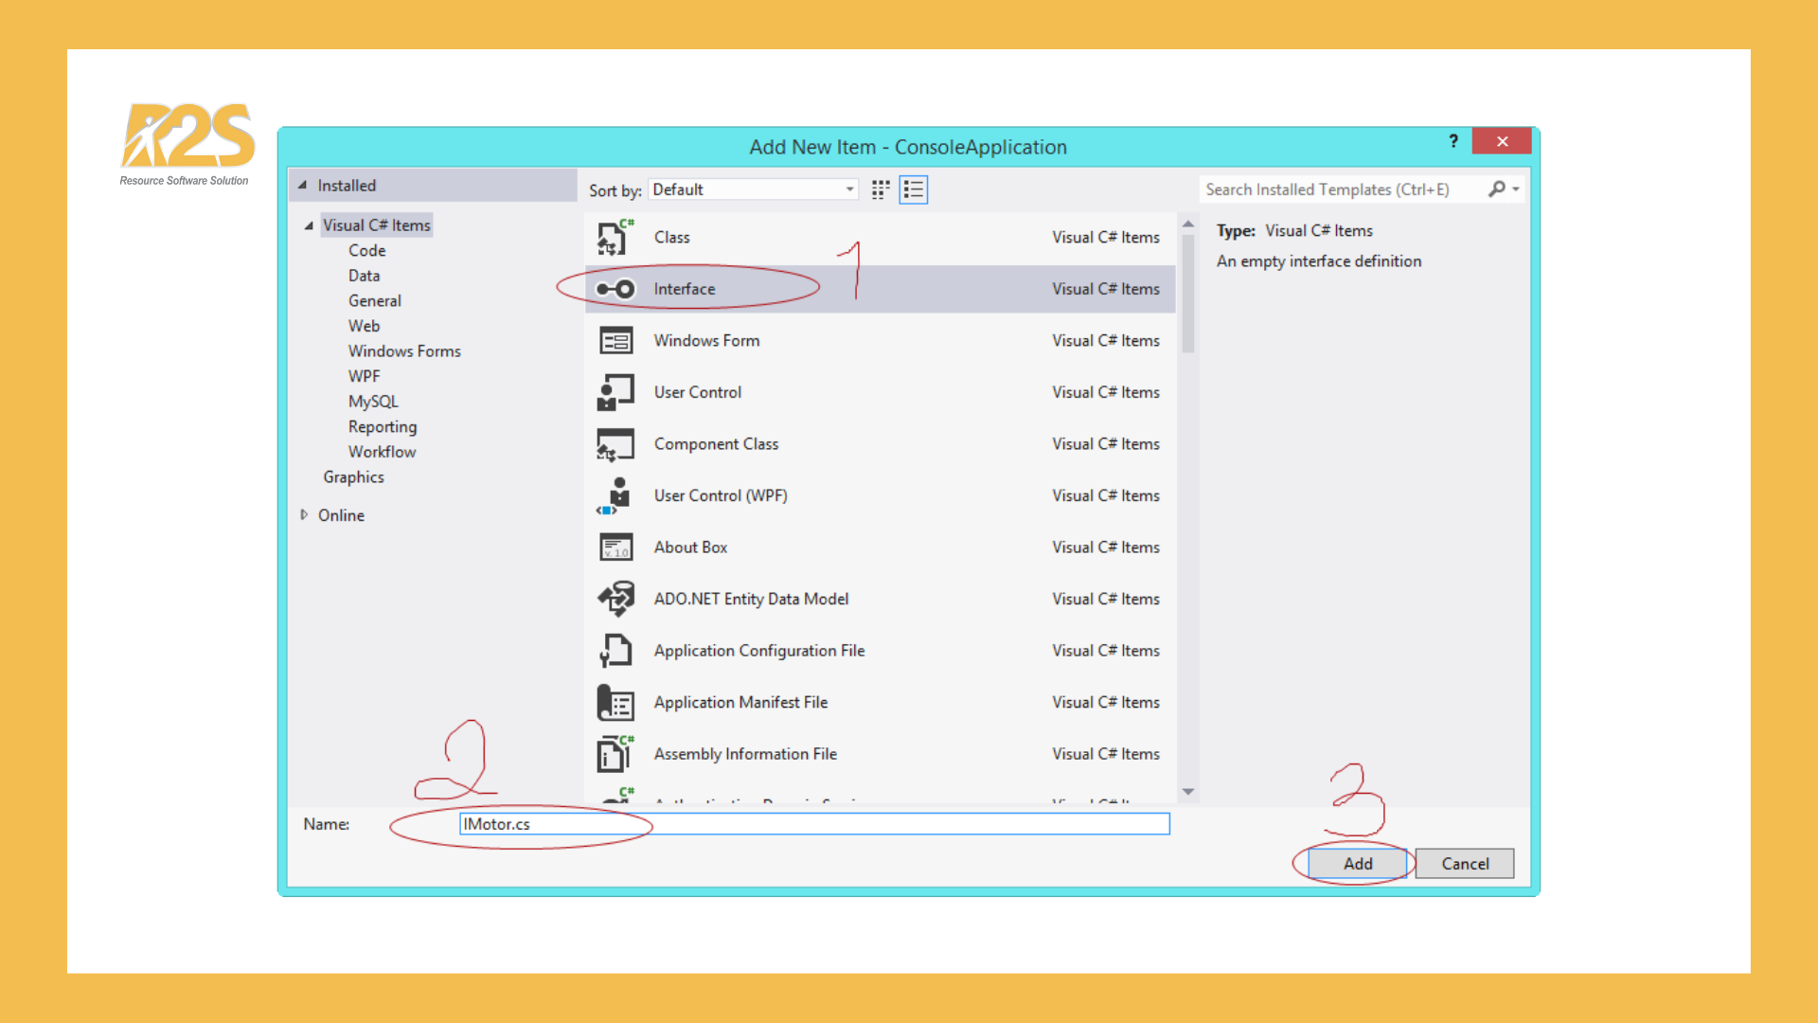Click the Add button
Screen dimensions: 1818x1023
1357,864
